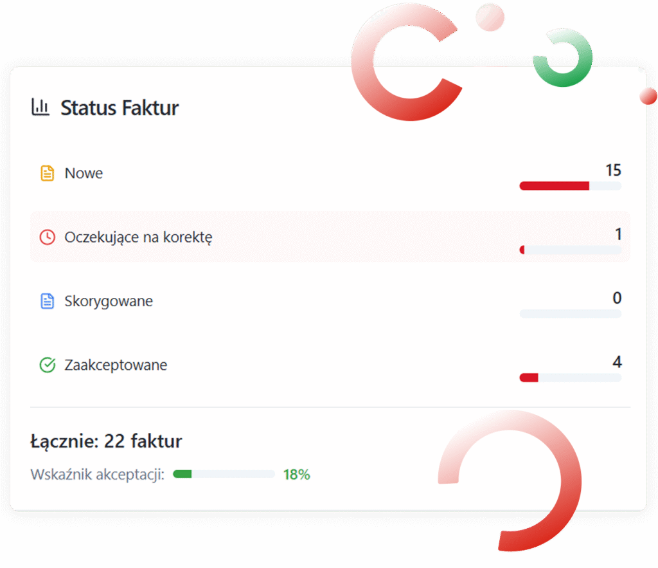Select the Nowe status row label
Viewport: 658px width, 568px height.
point(84,173)
